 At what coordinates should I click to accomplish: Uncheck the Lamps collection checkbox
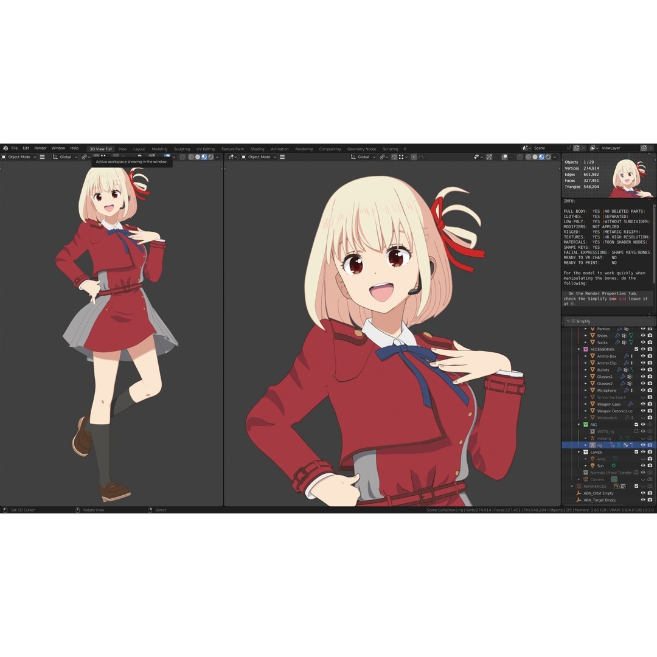[x=636, y=451]
